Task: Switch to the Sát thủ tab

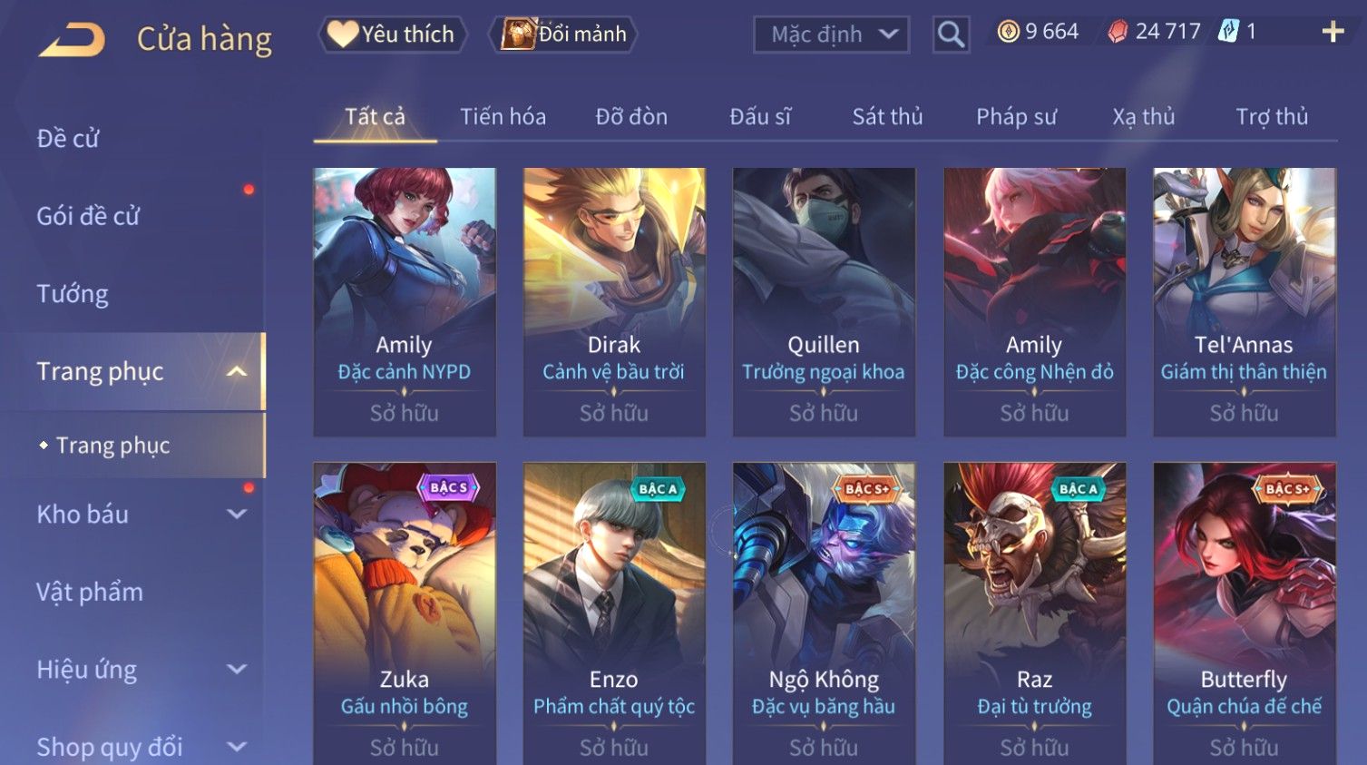Action: 887,117
